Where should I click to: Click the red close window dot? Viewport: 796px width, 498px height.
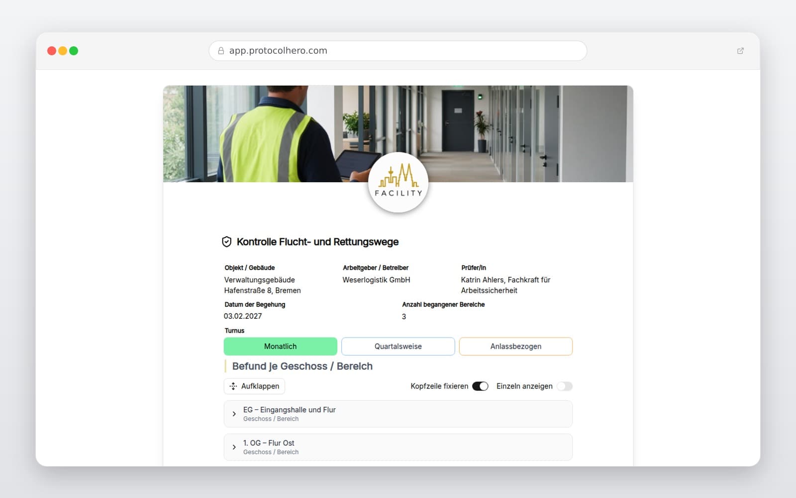tap(51, 51)
